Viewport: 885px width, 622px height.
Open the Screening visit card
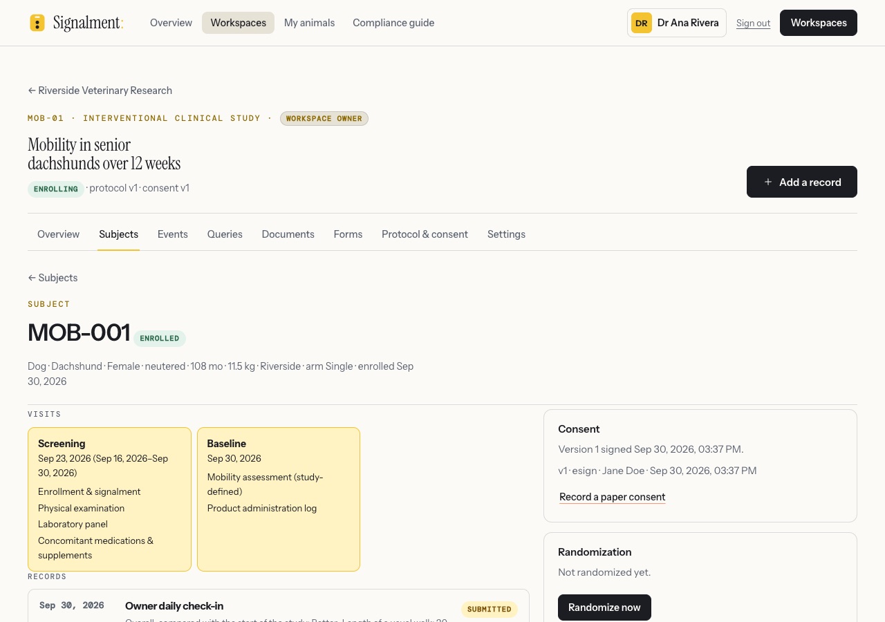(109, 499)
